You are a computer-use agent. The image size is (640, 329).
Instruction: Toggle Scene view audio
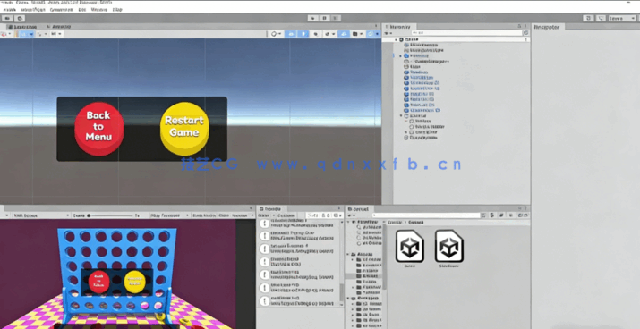[315, 34]
